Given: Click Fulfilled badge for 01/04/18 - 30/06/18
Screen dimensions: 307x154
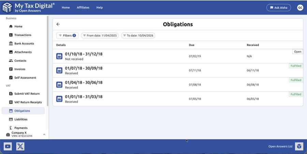Looking at the screenshot, I should point(296,80).
